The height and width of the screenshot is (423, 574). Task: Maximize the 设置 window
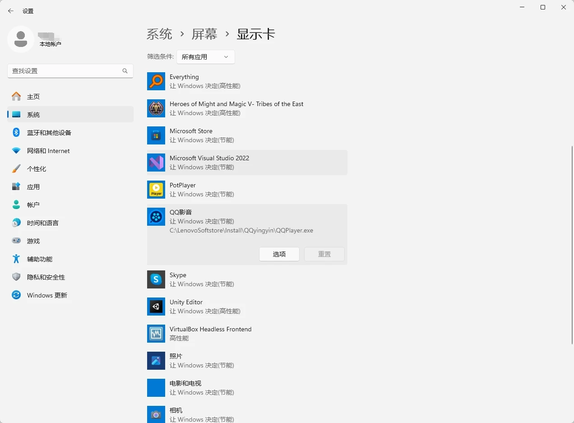[x=543, y=7]
